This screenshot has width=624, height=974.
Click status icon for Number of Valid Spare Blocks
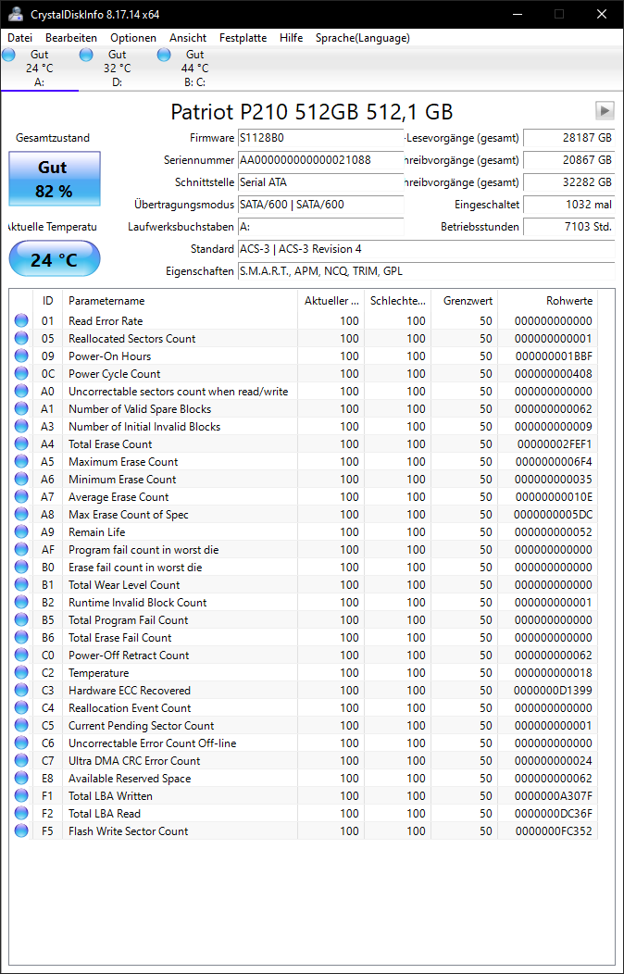pos(21,408)
